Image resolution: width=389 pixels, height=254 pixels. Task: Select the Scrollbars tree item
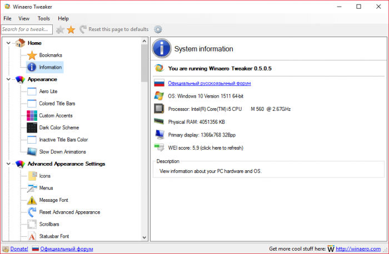coord(49,224)
